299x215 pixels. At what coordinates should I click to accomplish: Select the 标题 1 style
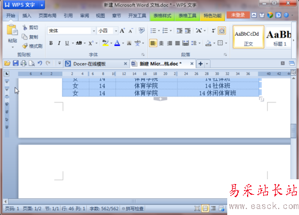point(279,37)
